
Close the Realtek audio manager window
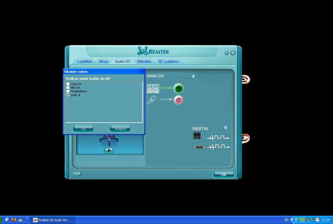click(x=233, y=53)
